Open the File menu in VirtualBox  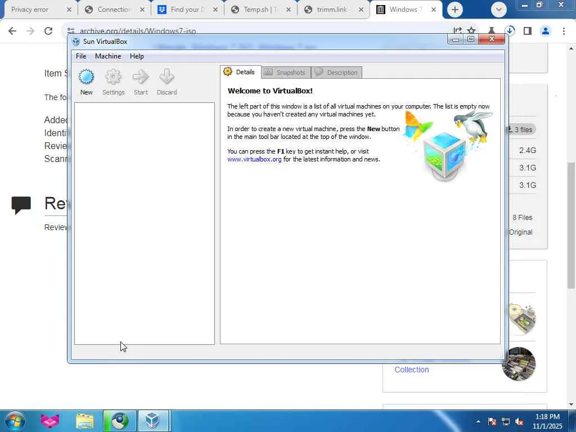81,56
